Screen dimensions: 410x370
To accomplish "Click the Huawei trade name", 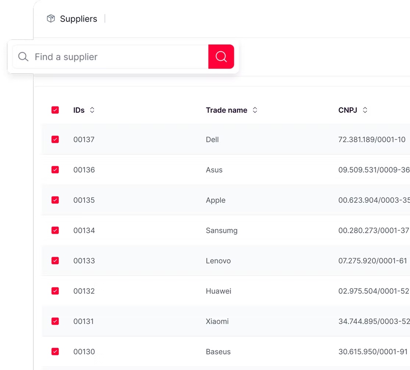I will [x=218, y=291].
